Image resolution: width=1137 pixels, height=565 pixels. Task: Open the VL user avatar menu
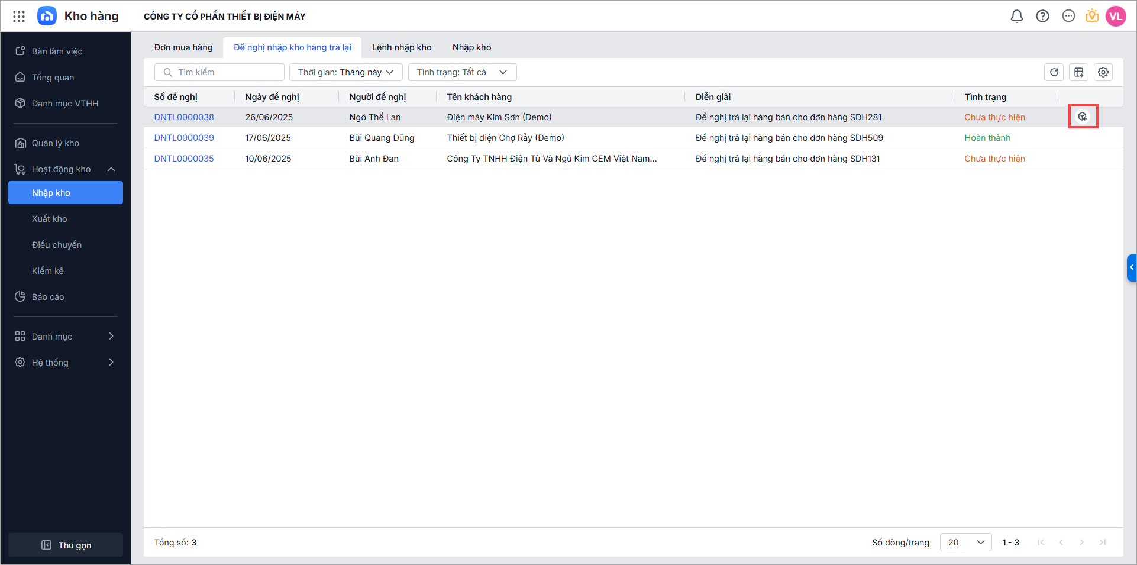coord(1116,17)
